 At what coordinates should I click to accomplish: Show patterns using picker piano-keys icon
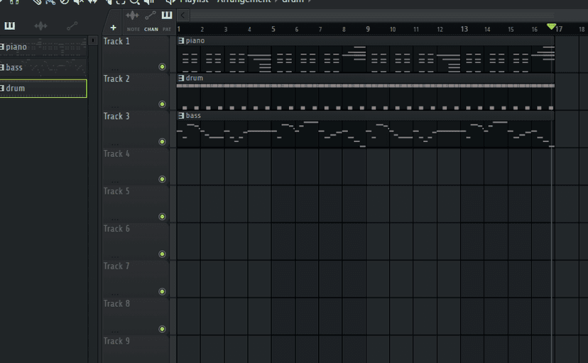(x=10, y=26)
